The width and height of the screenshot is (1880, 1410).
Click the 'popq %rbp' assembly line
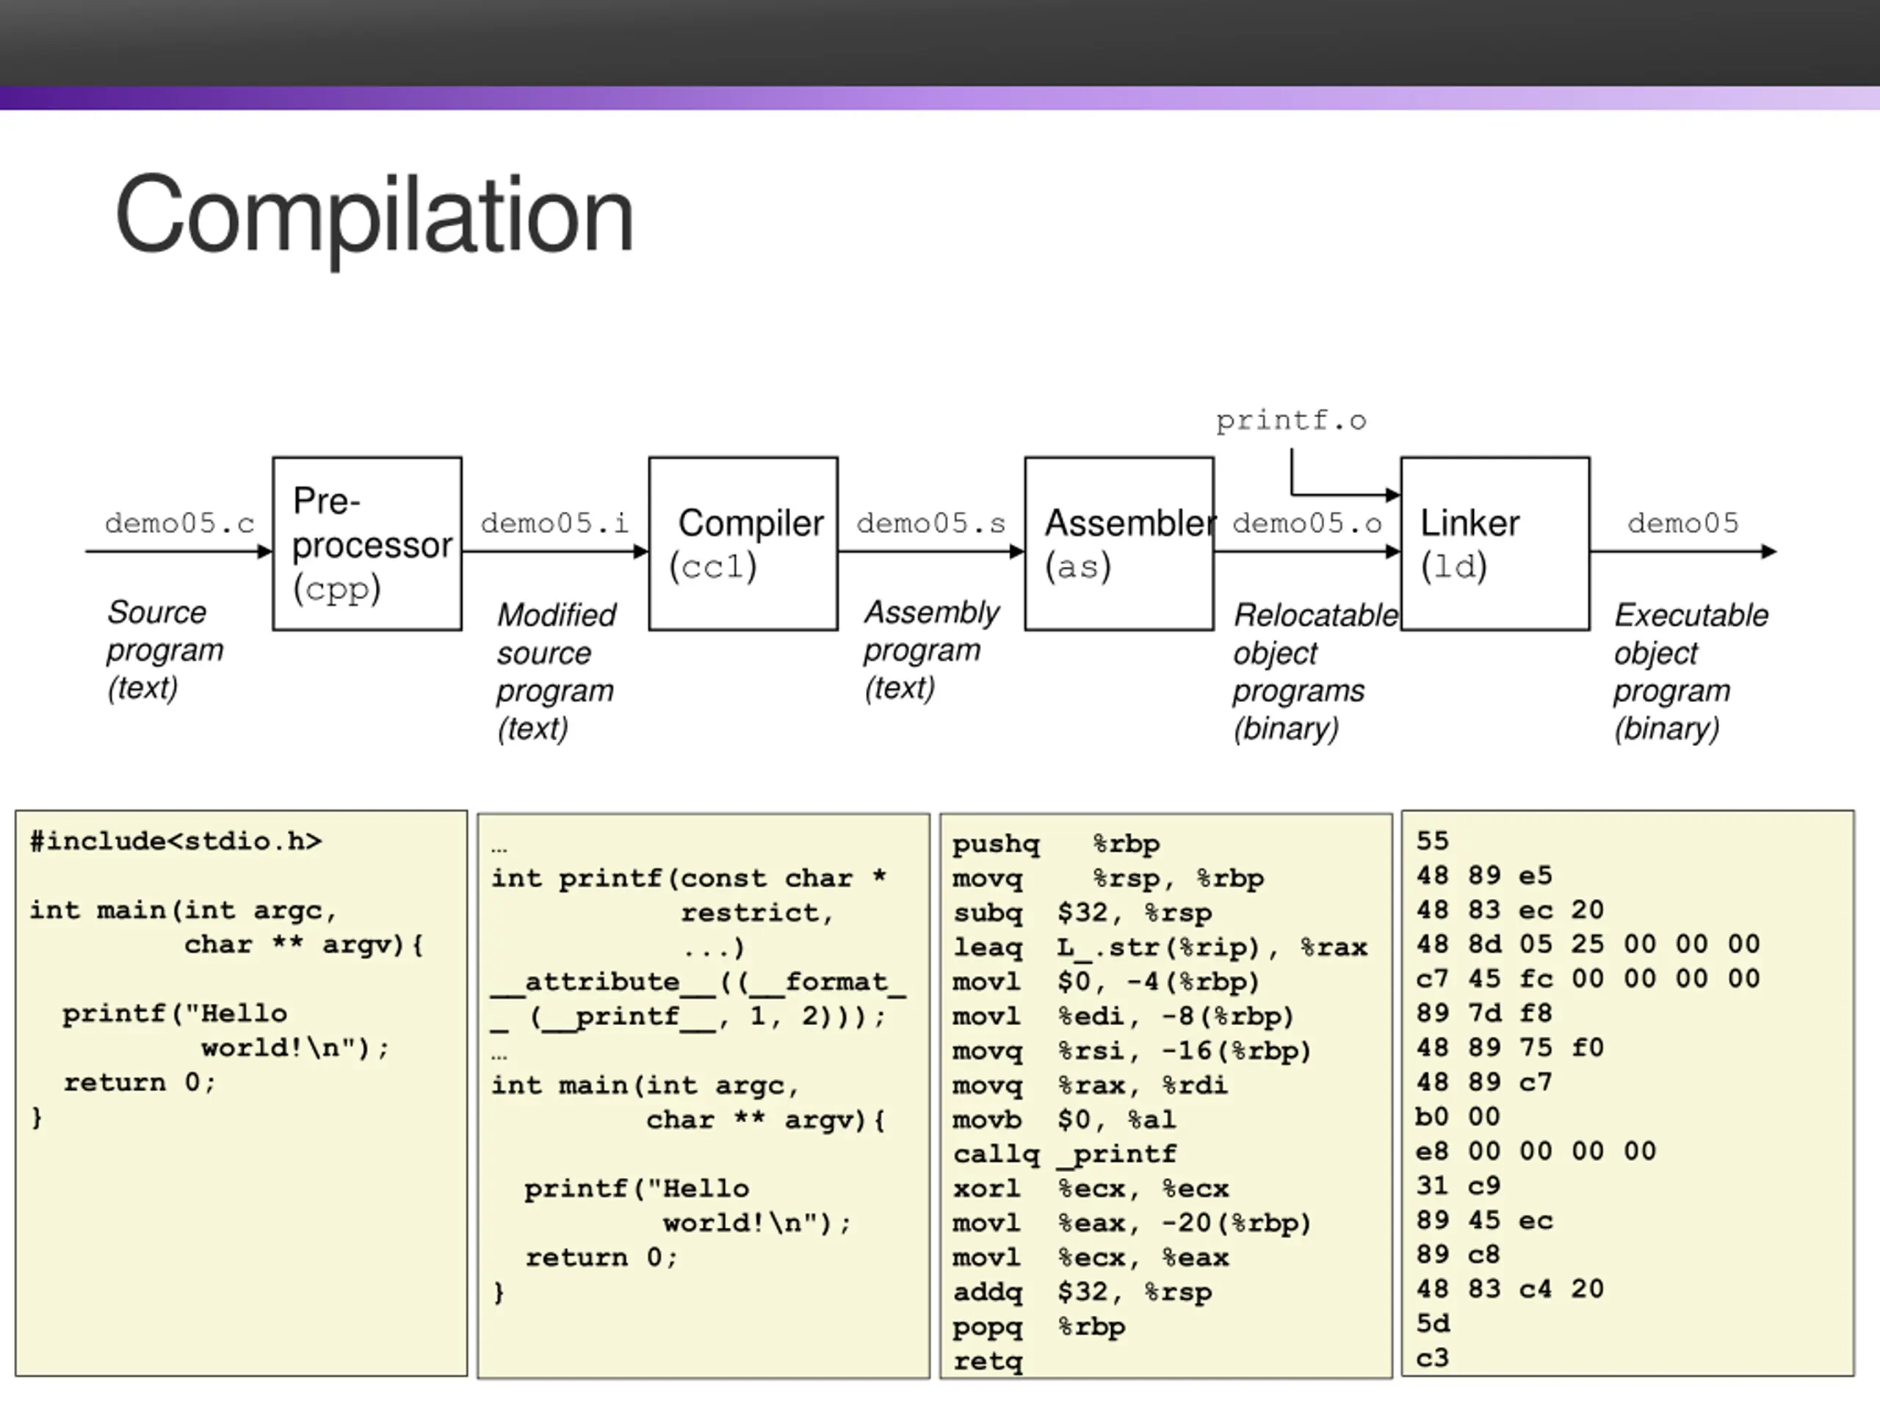point(1038,1327)
